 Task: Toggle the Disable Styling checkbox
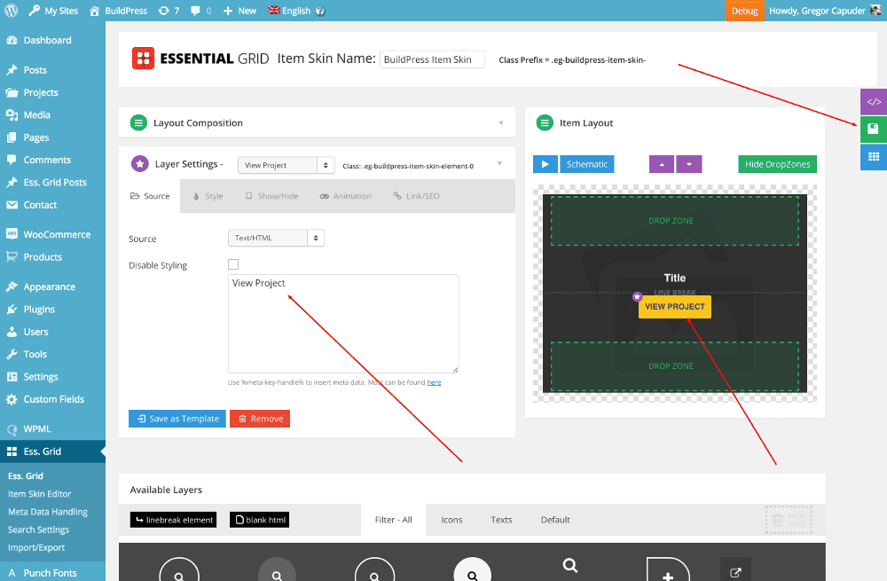point(233,264)
